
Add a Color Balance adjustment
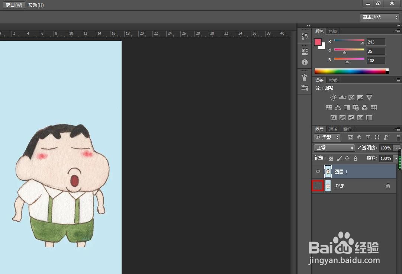click(338, 108)
